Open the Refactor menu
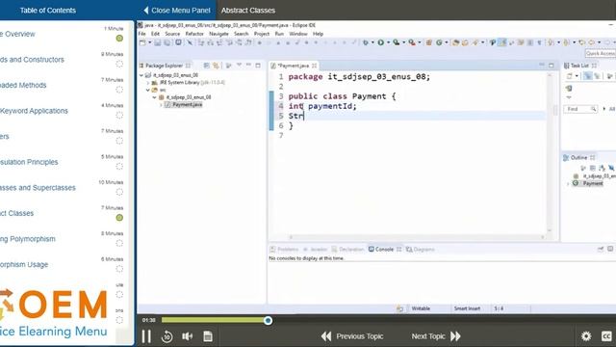The width and height of the screenshot is (616, 347). tap(194, 34)
